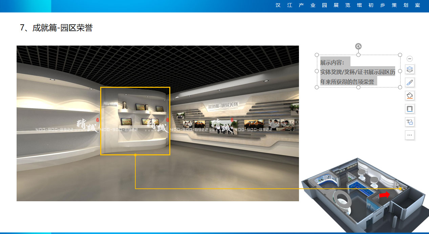Click the red arrow on floor plan
This screenshot has height=234, width=429.
pyautogui.click(x=384, y=195)
